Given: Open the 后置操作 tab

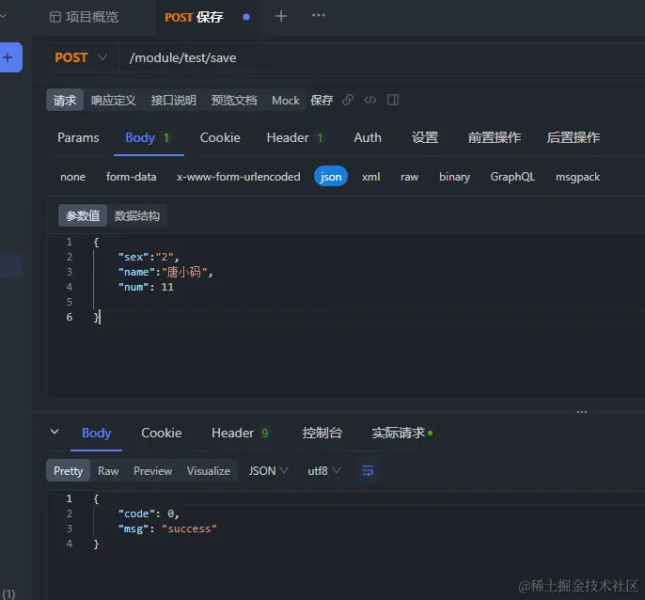Looking at the screenshot, I should point(573,137).
